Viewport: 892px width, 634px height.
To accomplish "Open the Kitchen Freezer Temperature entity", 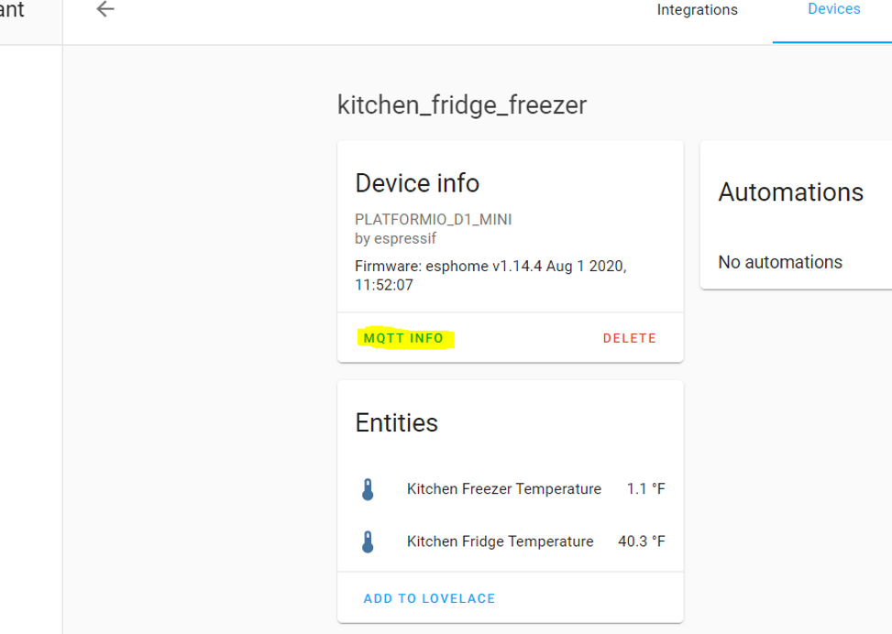I will [511, 489].
